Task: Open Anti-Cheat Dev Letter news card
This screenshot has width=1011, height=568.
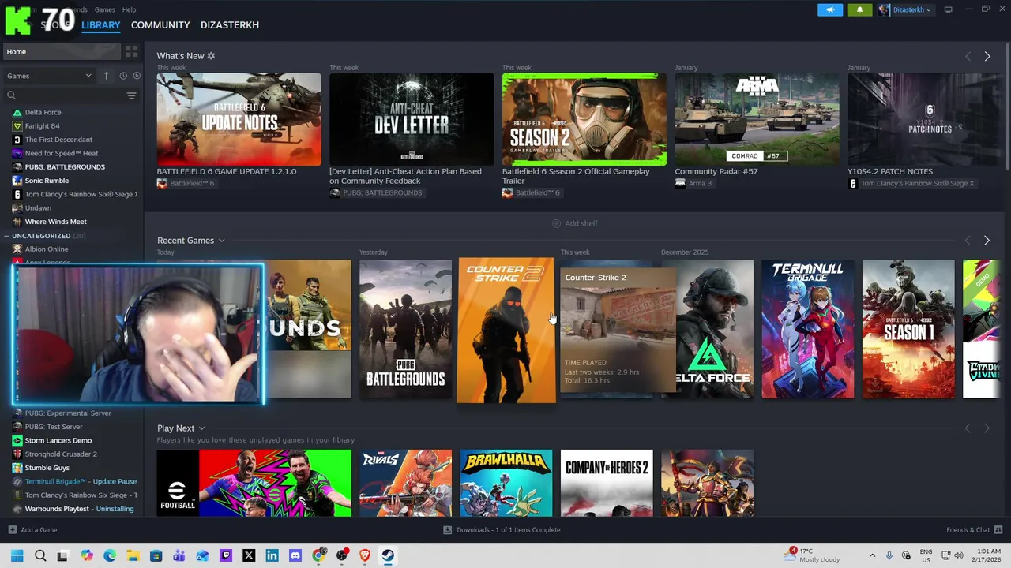Action: [x=412, y=120]
